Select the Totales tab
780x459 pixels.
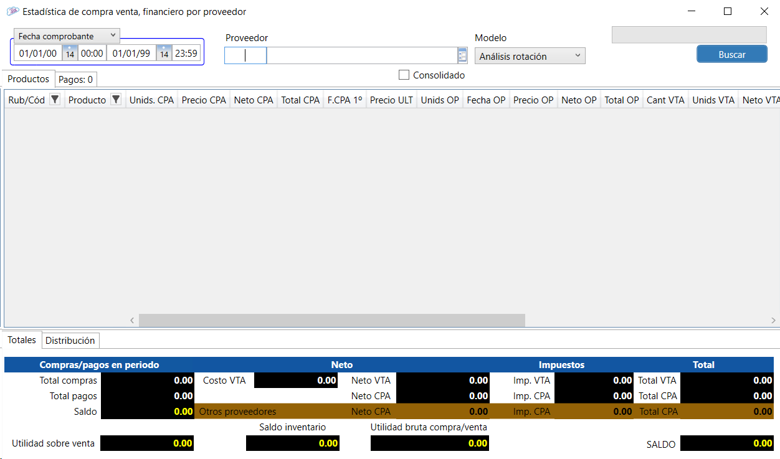[x=22, y=340]
